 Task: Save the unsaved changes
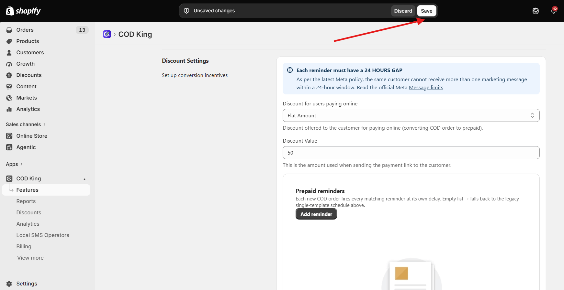[426, 11]
